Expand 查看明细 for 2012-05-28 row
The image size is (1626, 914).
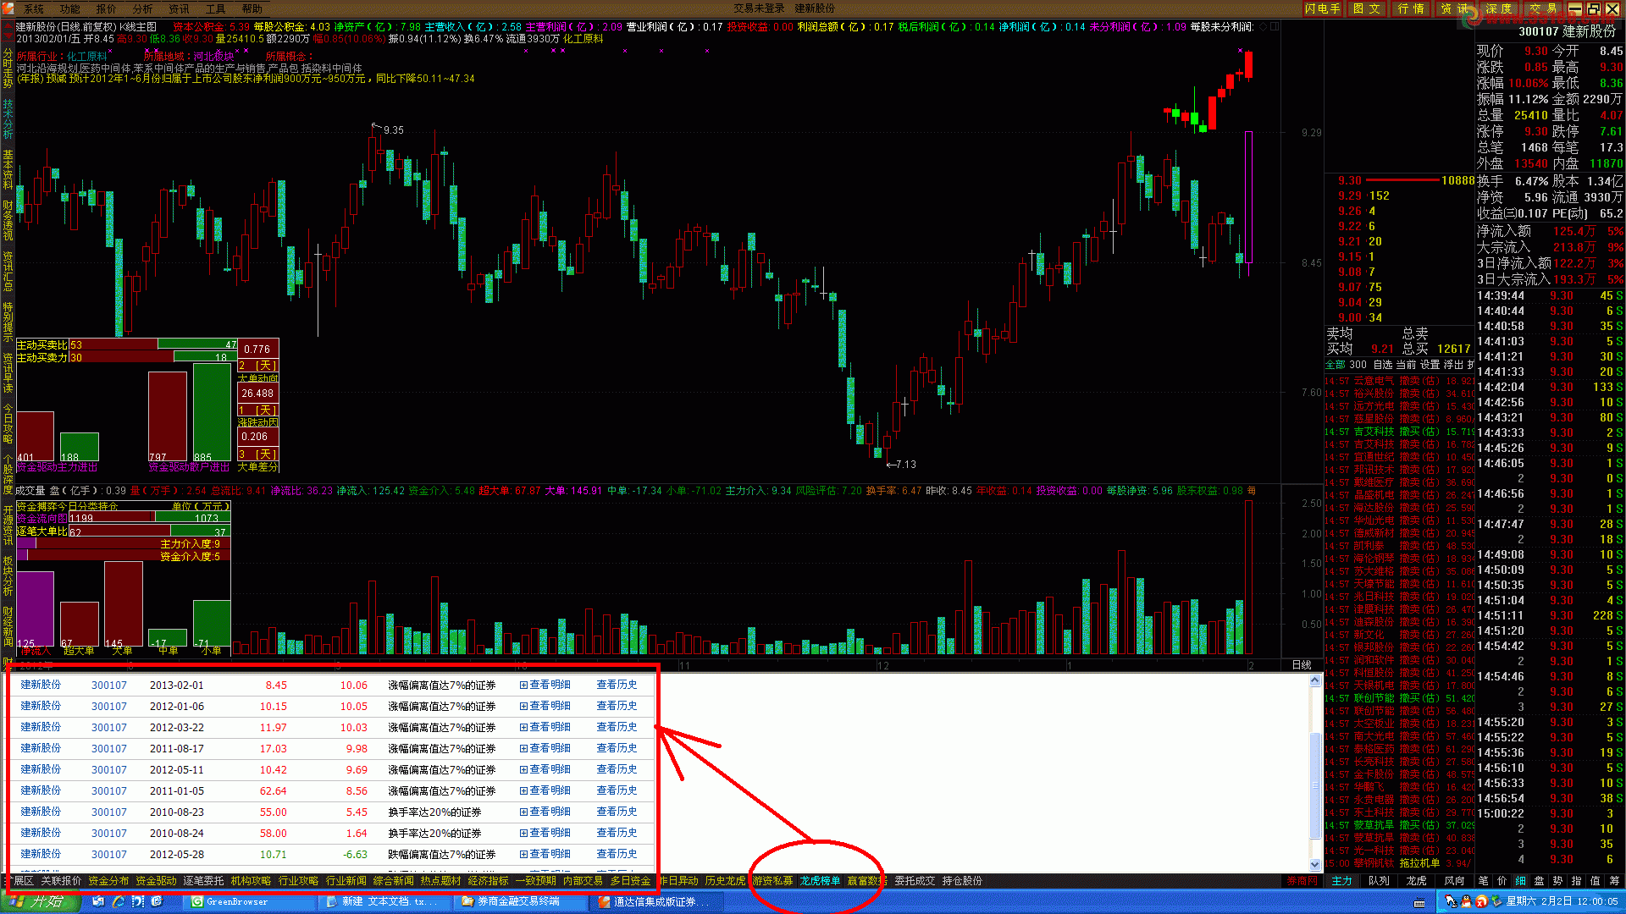point(545,854)
